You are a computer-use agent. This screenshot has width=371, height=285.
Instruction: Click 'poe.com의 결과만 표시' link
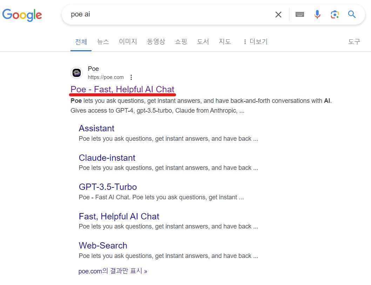[113, 271]
